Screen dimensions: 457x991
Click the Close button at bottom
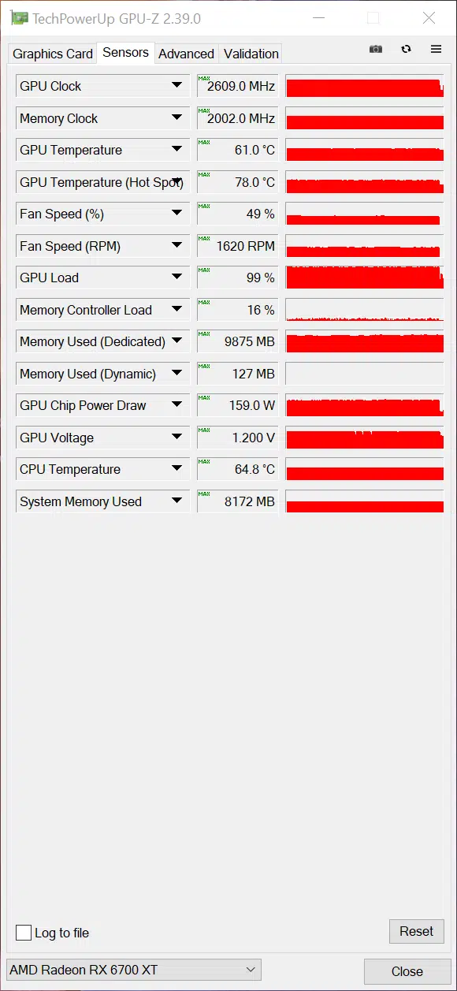407,971
